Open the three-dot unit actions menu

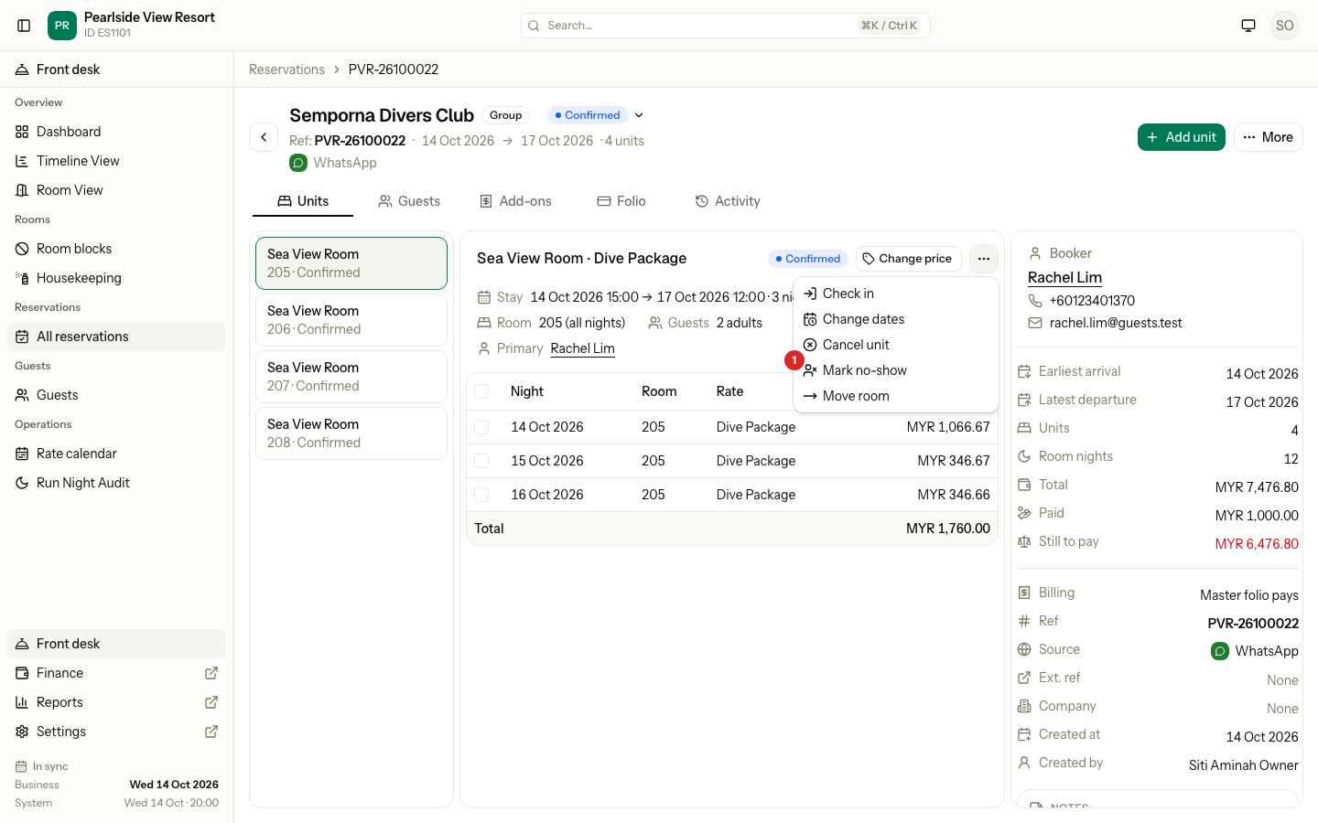984,259
